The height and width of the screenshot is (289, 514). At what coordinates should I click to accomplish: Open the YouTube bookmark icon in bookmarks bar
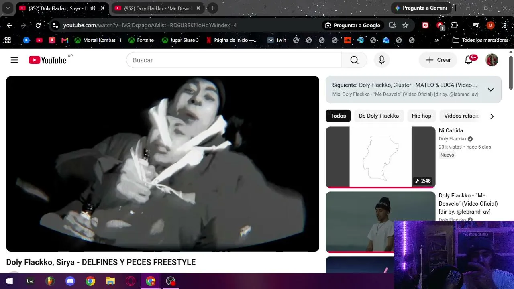point(39,40)
